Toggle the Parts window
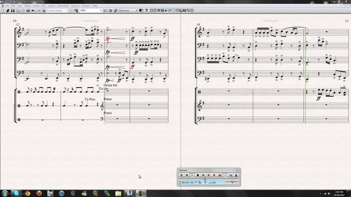Viewport: 351px width, 197px height. 177,11
